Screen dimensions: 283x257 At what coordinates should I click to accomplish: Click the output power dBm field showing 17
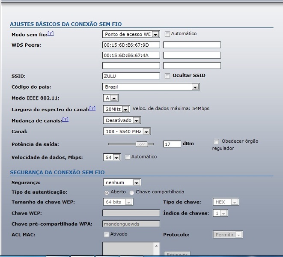pyautogui.click(x=172, y=144)
